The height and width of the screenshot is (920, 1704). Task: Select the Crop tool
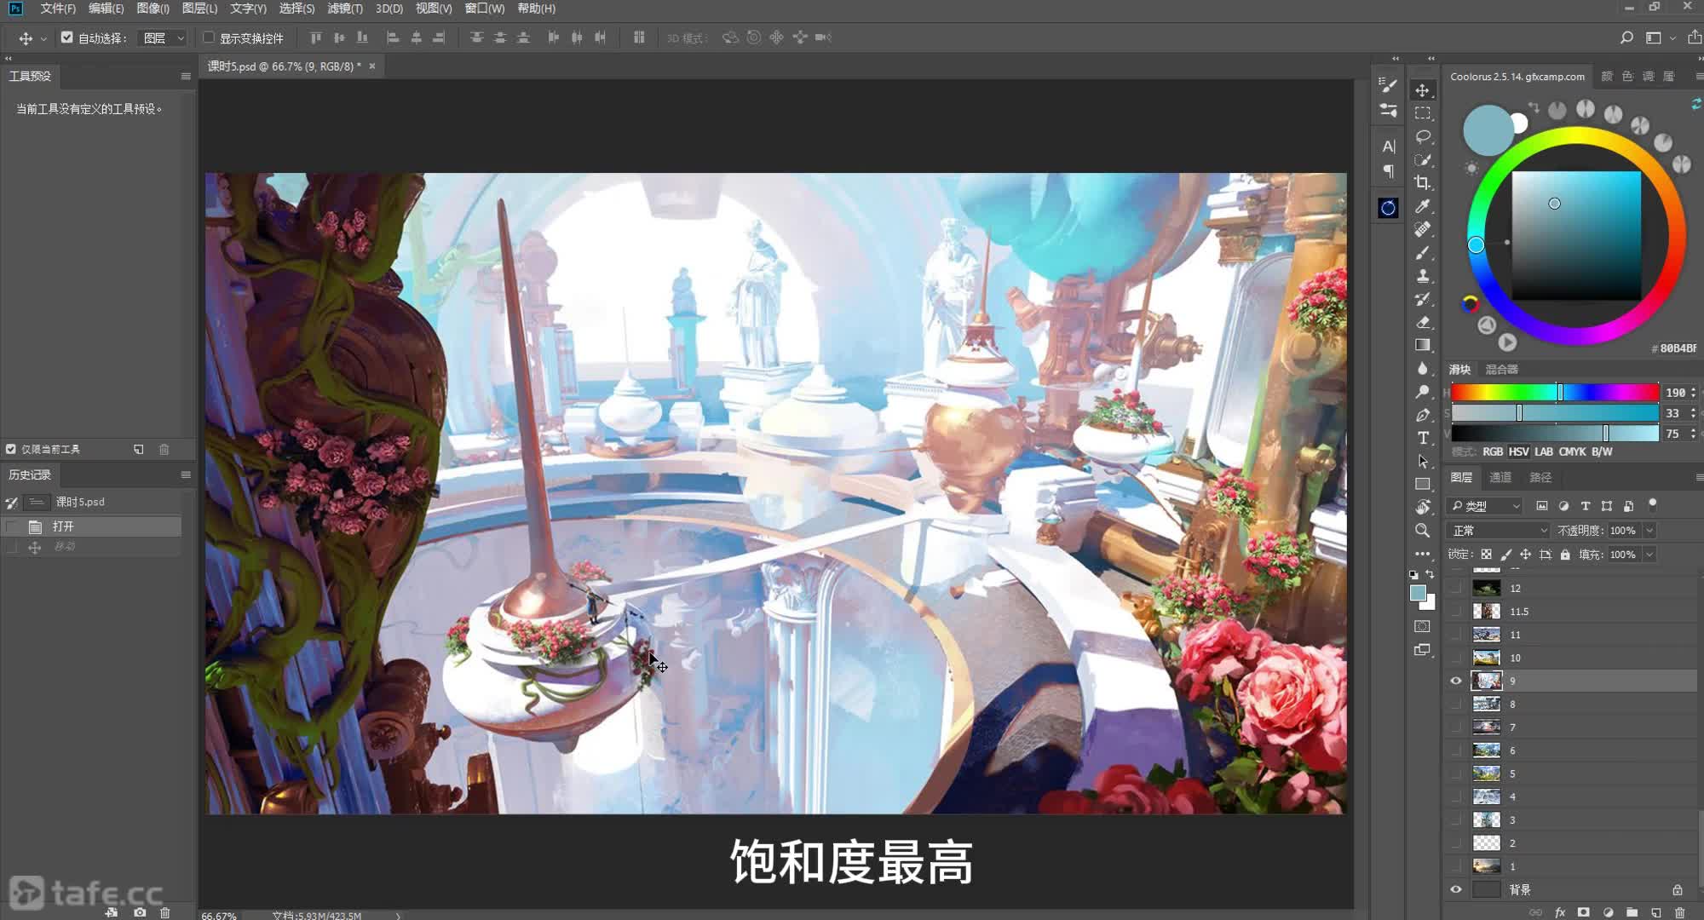1422,182
